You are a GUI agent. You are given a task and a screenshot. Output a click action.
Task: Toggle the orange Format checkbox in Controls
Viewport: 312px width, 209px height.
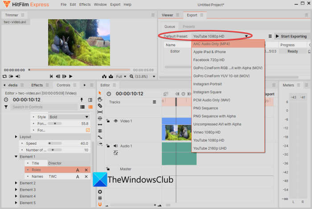[88, 130]
